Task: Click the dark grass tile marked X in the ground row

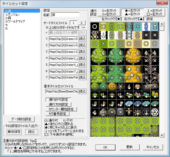Action: click(x=103, y=44)
